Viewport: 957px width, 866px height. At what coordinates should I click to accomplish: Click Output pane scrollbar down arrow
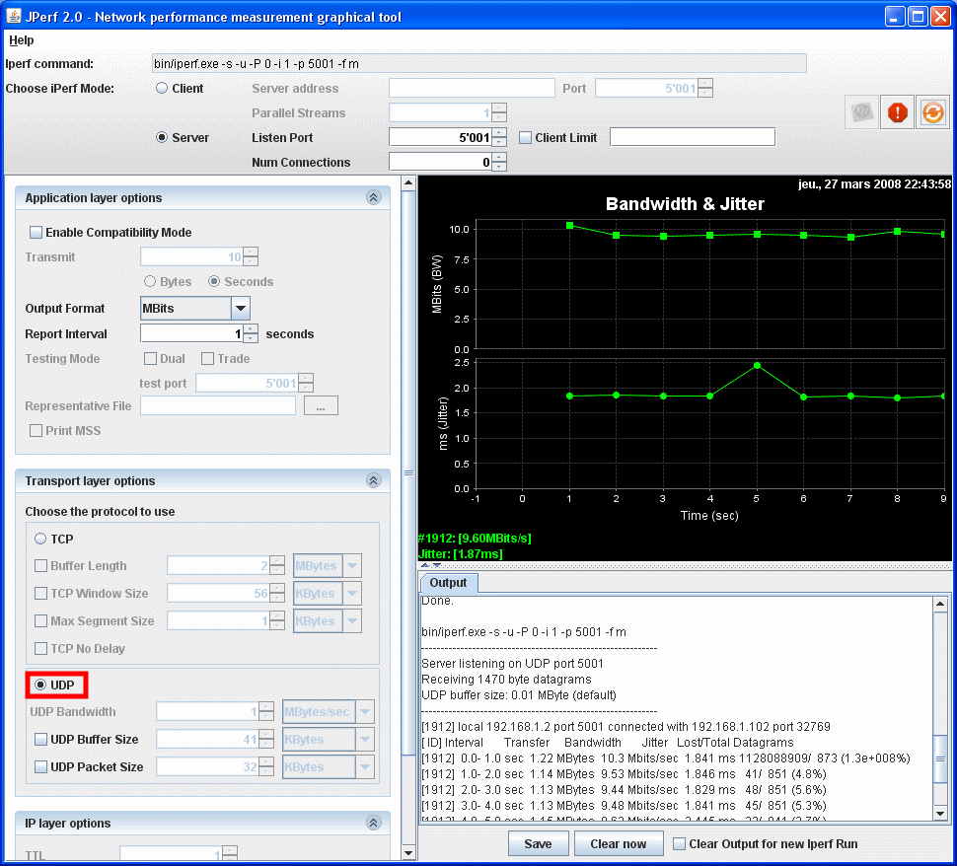(x=940, y=814)
